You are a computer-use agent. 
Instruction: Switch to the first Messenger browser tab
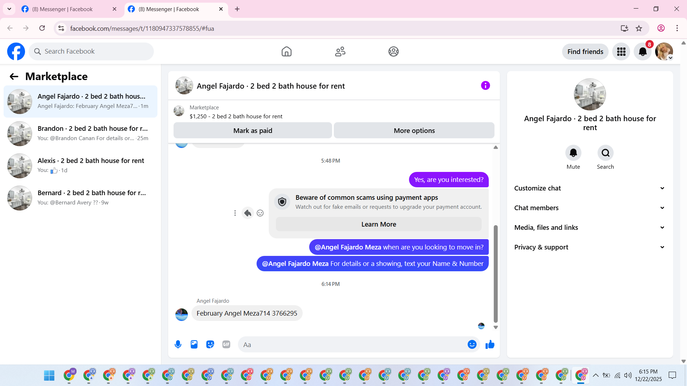(x=63, y=9)
